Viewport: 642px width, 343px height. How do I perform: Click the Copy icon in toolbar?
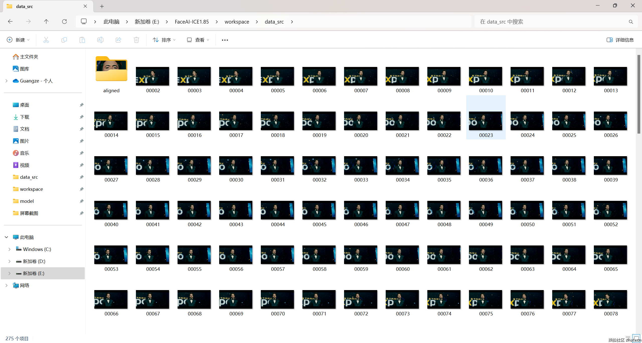coord(64,40)
